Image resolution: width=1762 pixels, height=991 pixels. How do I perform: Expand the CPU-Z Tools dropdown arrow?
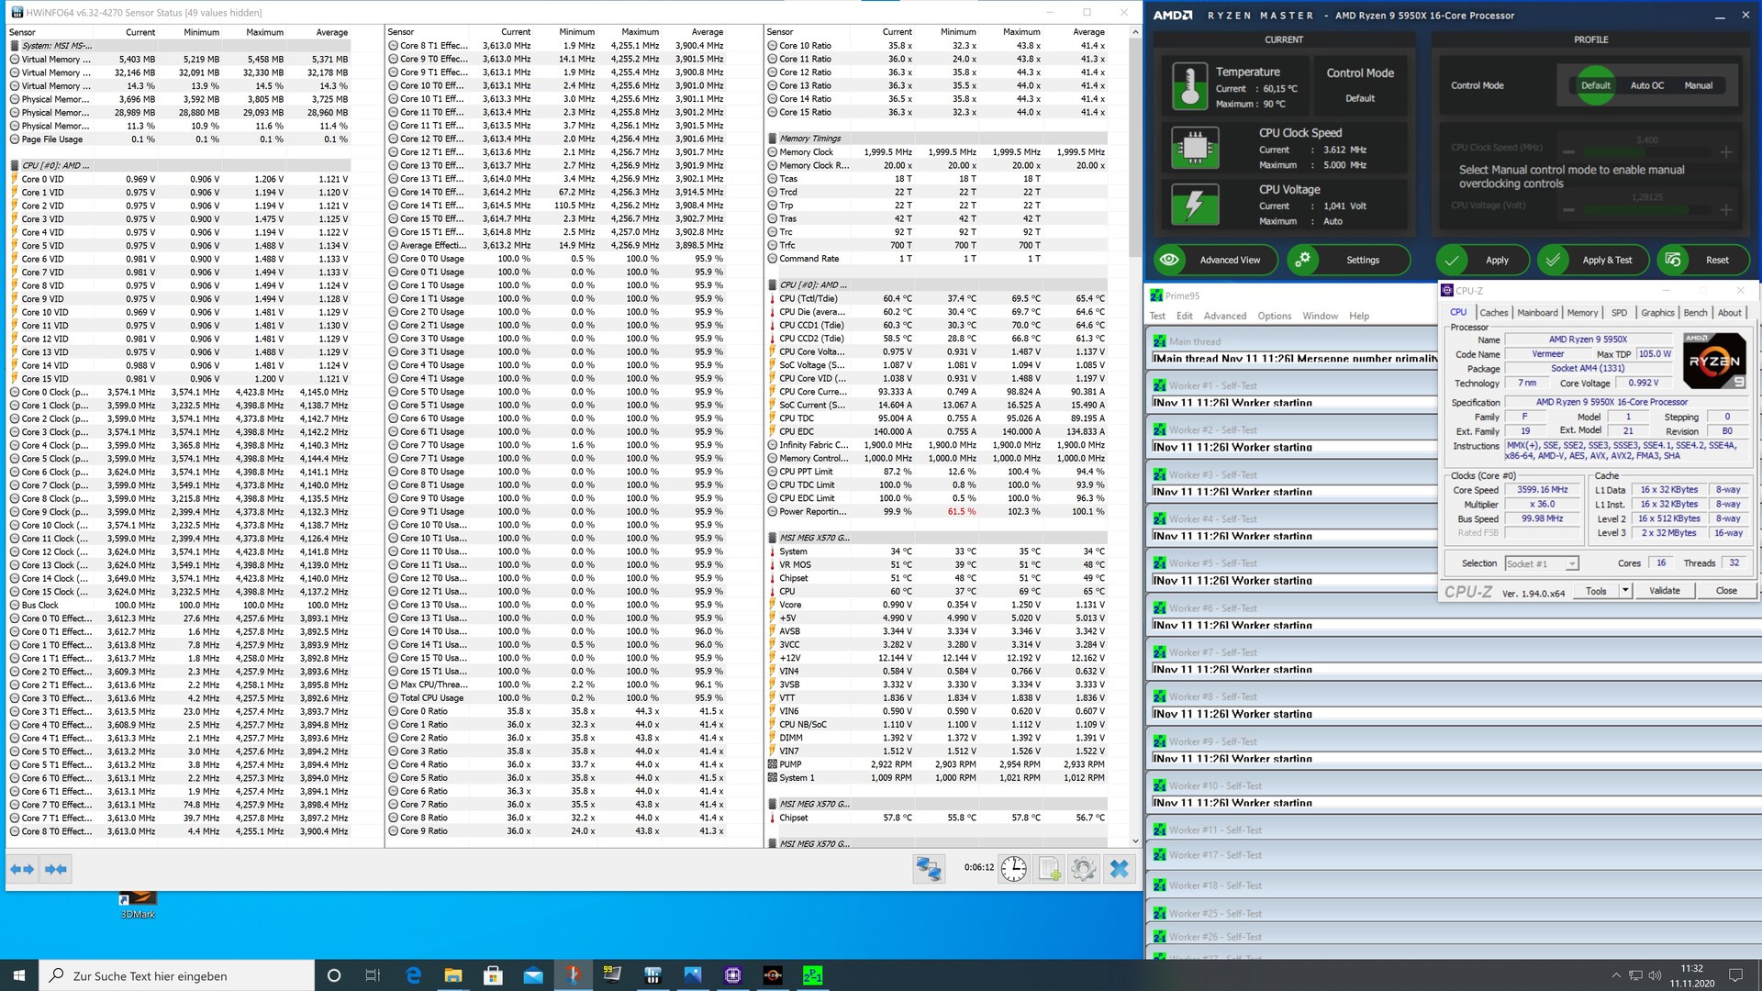[x=1625, y=590]
